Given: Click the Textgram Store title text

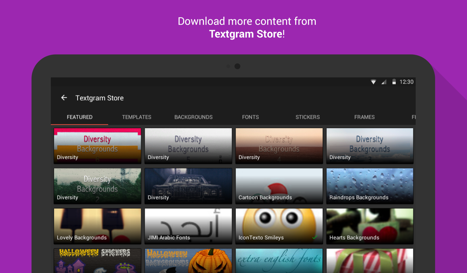Looking at the screenshot, I should point(99,98).
